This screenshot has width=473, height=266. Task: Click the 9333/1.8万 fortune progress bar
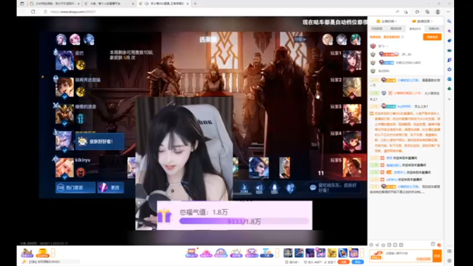tap(244, 222)
